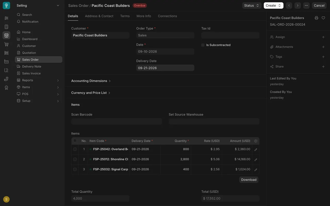The width and height of the screenshot is (330, 206).
Task: Like the document with heart icon
Action: 323,18
